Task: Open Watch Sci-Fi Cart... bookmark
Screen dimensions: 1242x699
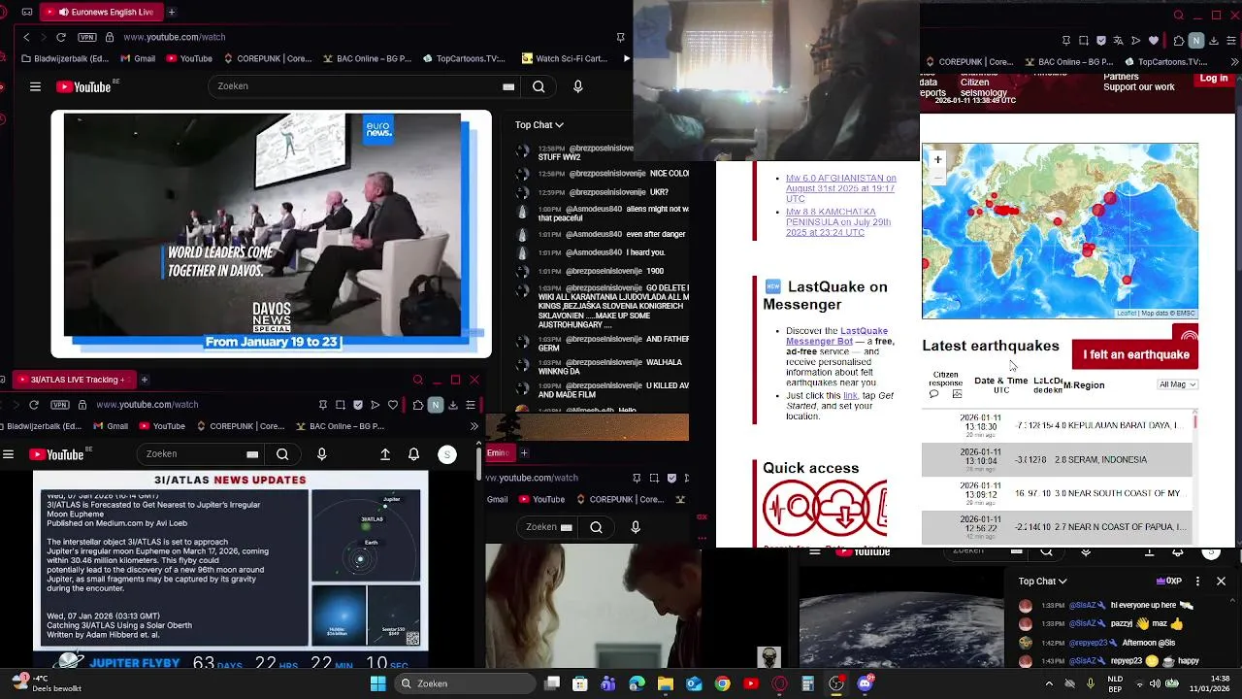Action: 565,58
